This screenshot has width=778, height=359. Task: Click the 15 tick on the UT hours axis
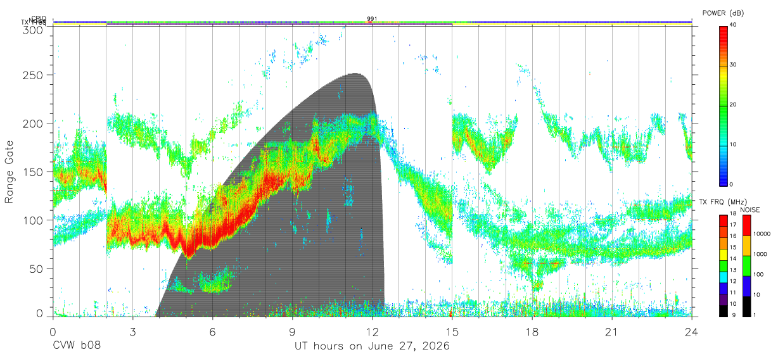452,331
